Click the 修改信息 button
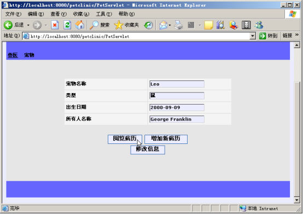 point(148,149)
